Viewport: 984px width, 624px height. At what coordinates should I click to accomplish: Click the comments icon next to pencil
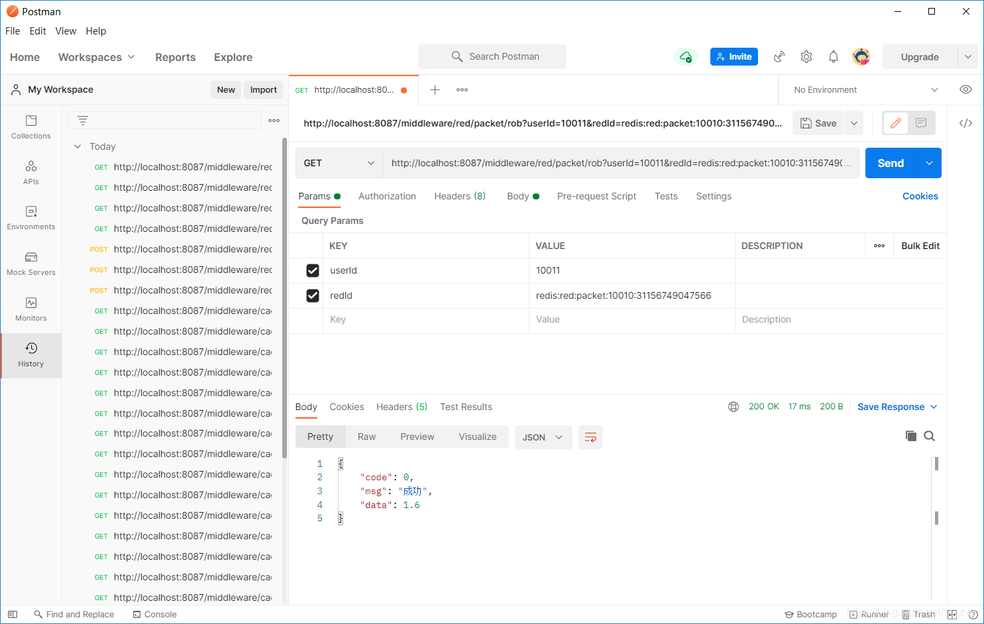[x=921, y=123]
